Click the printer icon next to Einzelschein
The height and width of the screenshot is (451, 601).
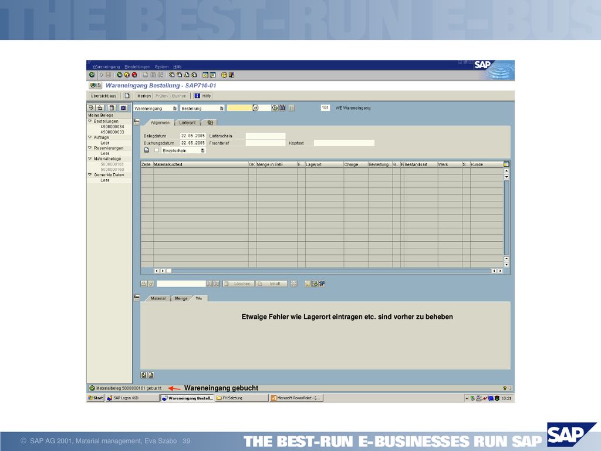point(146,150)
